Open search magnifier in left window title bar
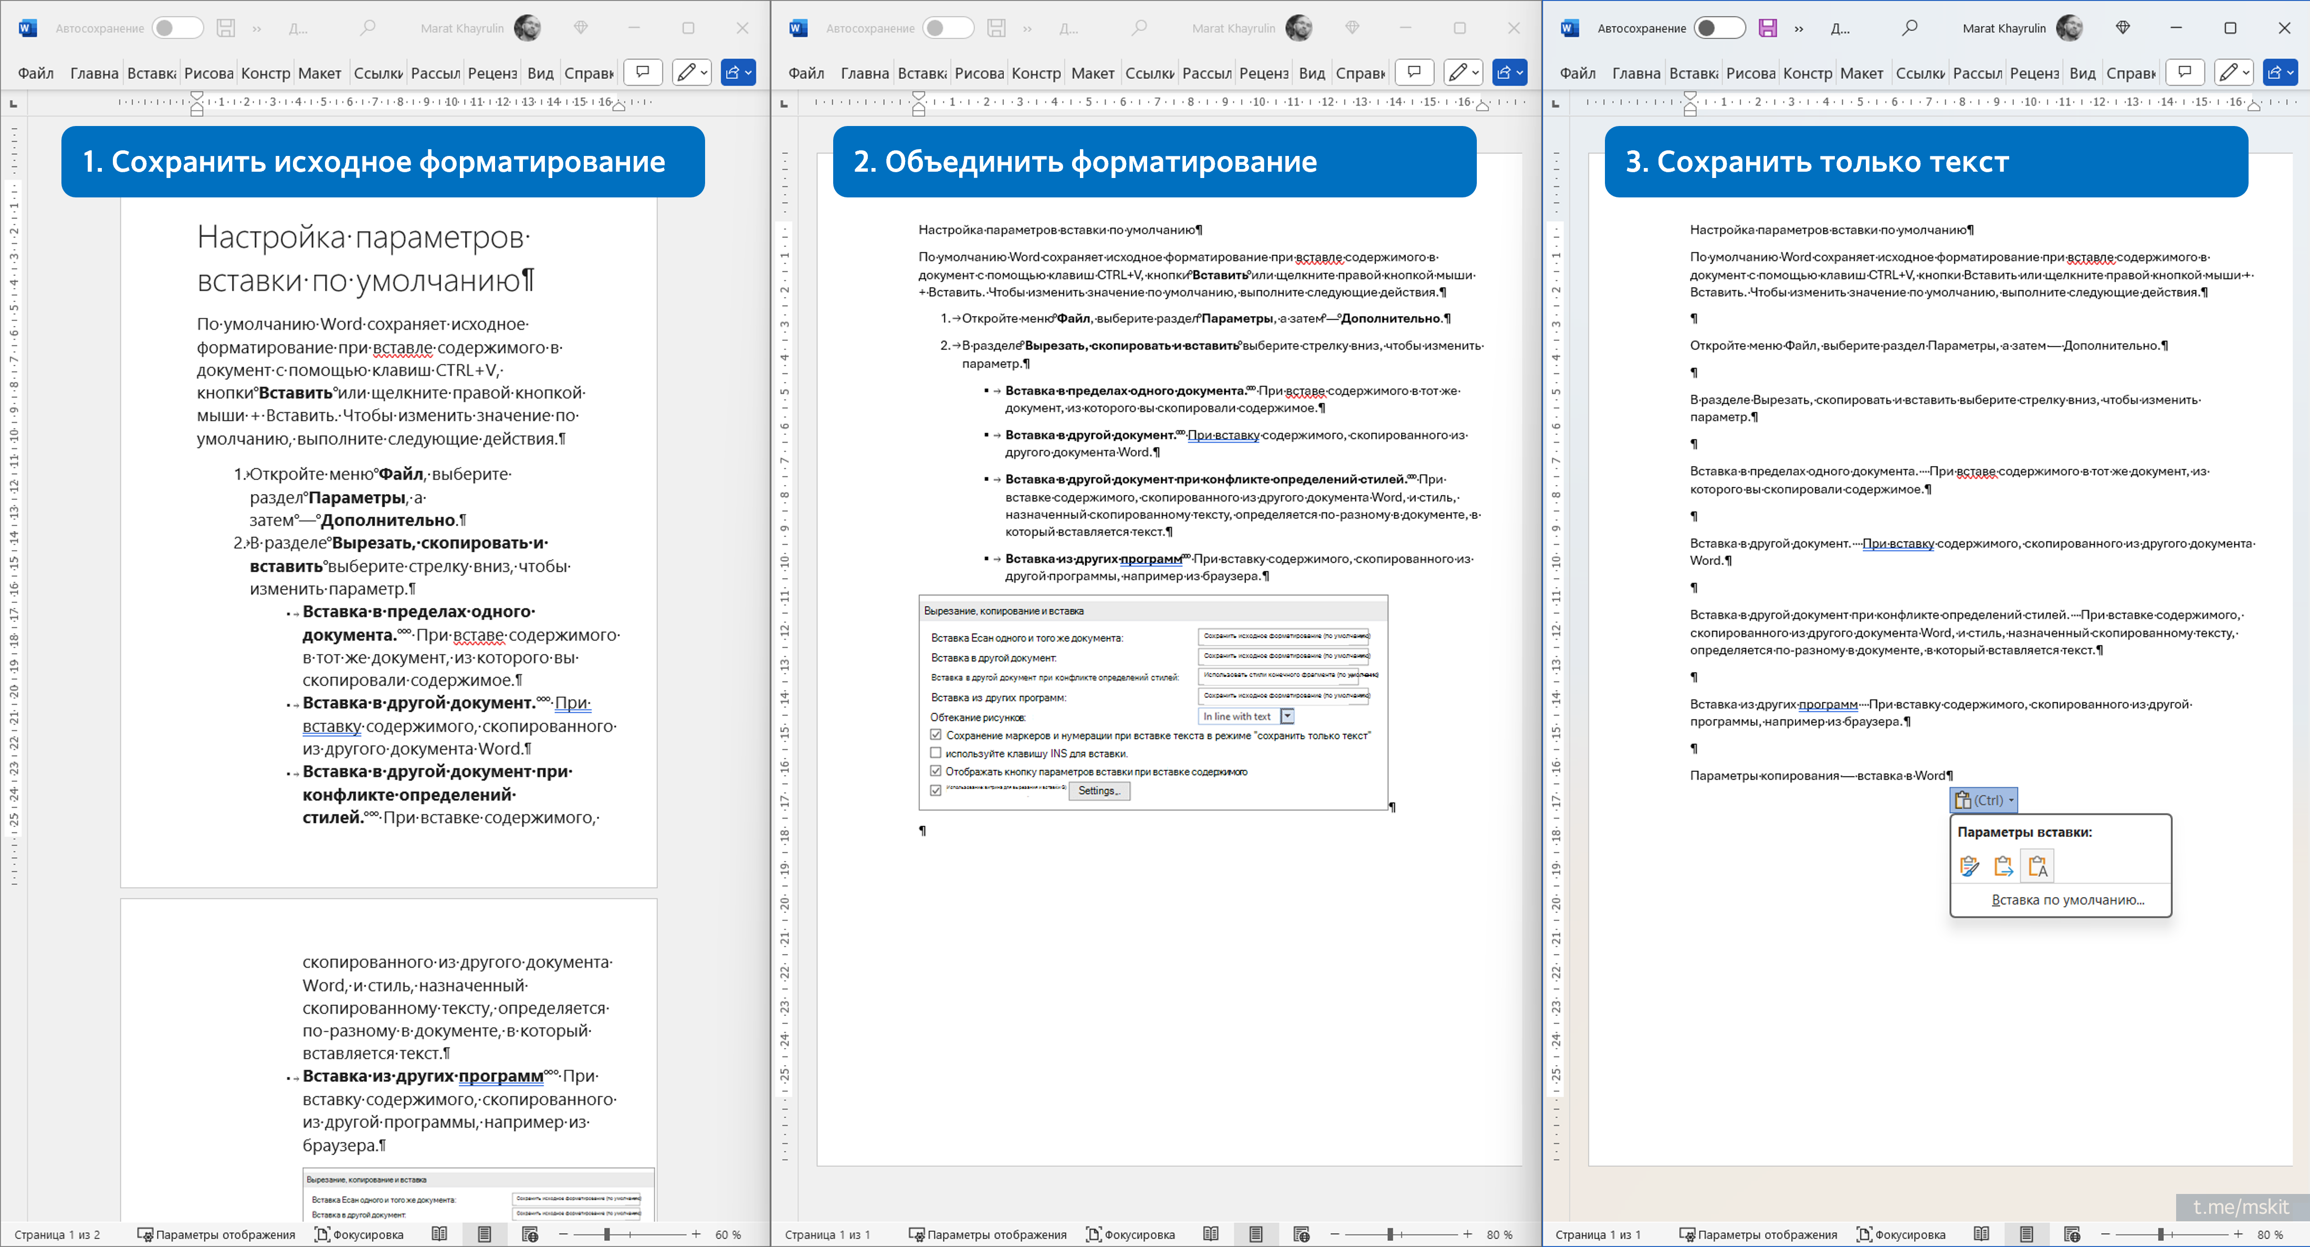Image resolution: width=2310 pixels, height=1247 pixels. pyautogui.click(x=367, y=28)
